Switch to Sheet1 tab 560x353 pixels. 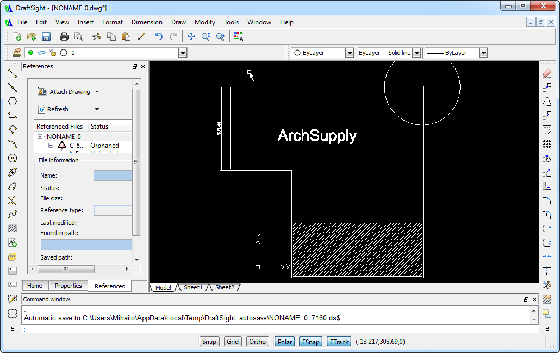point(193,287)
